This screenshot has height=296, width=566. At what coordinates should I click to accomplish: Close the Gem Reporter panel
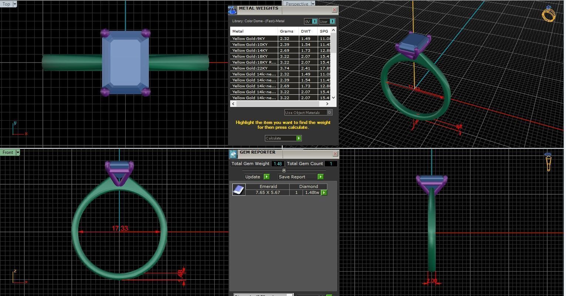[x=335, y=154]
